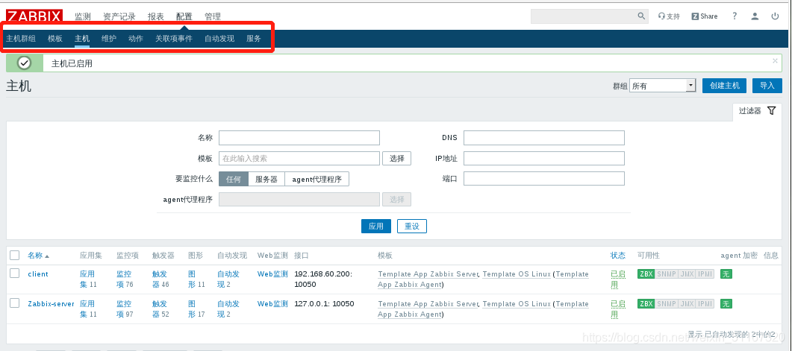Click 已启用 status of Zabbix-server
Screen dimensions: 792x351
tap(618, 309)
